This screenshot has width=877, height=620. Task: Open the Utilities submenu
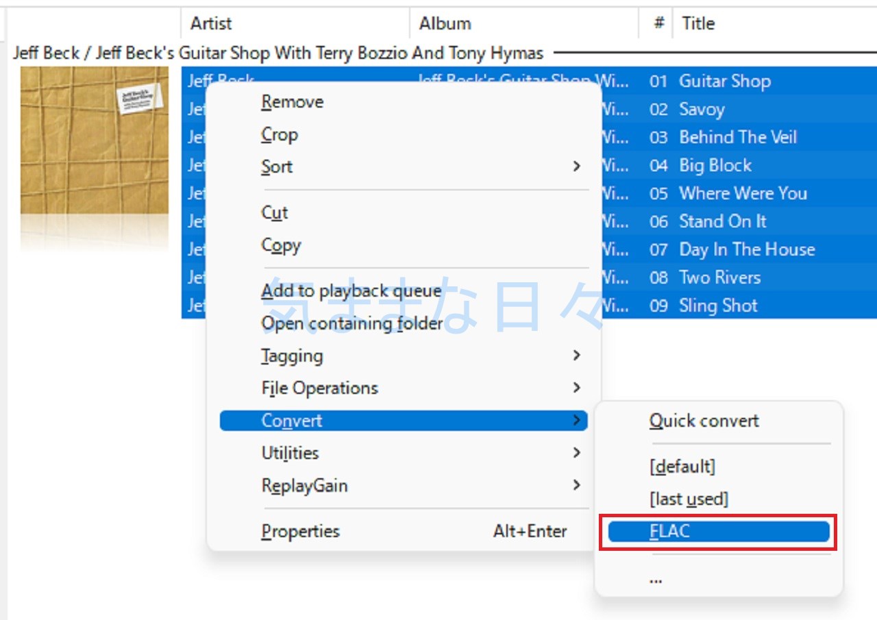tap(404, 453)
